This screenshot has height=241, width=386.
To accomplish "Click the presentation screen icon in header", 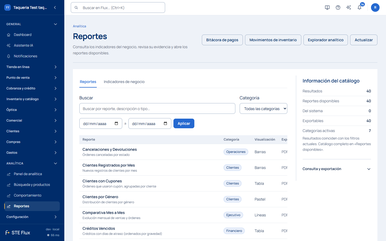I will (327, 7).
